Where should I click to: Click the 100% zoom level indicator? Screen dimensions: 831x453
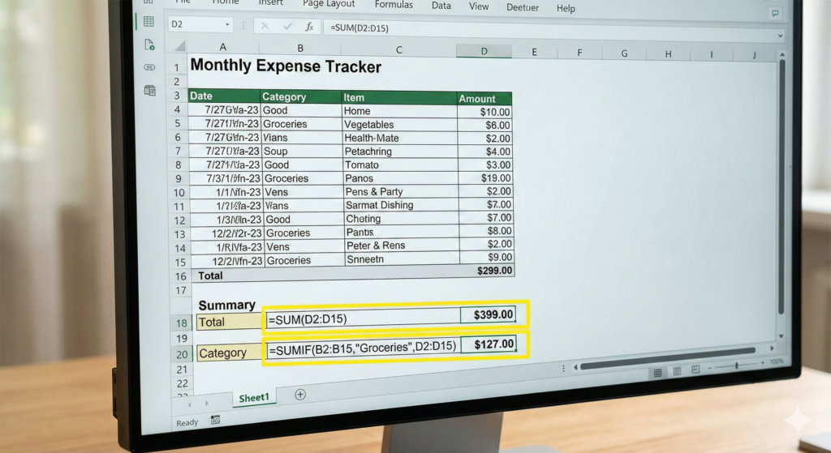777,361
